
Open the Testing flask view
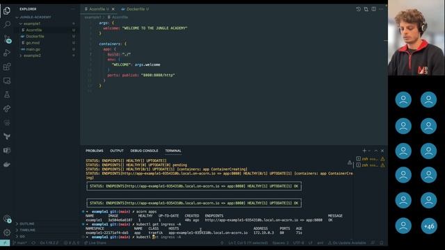coord(7,94)
